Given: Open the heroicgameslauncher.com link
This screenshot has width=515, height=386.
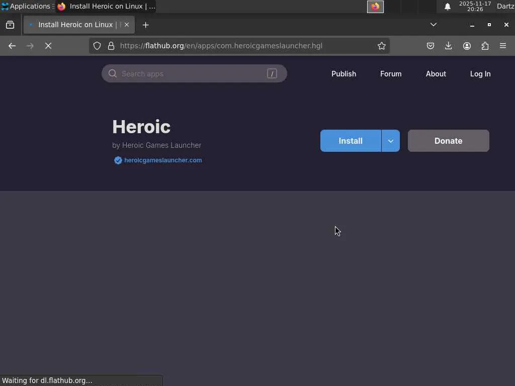Looking at the screenshot, I should pos(163,160).
